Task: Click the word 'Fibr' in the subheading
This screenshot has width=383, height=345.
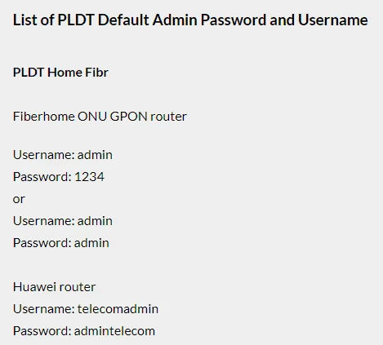Action: tap(96, 73)
